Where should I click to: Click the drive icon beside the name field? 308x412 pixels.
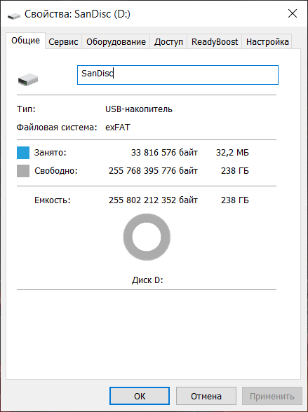[x=28, y=80]
